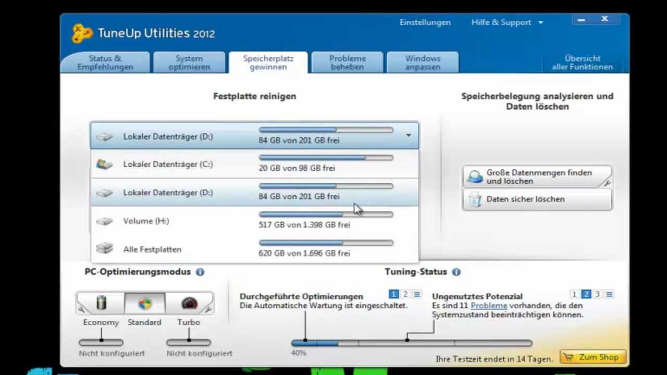Open Hilfe & Support dropdown menu
The image size is (667, 375).
507,22
